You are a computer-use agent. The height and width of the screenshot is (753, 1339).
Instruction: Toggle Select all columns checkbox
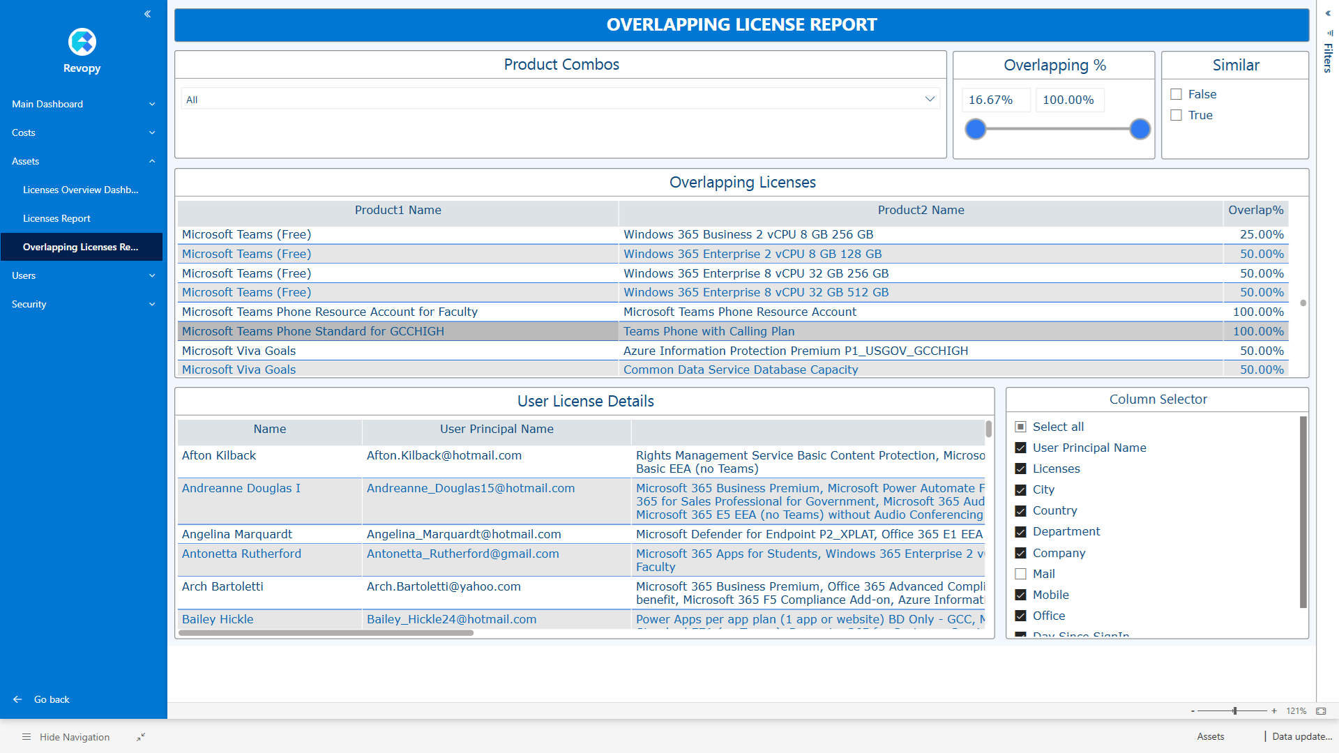pyautogui.click(x=1021, y=427)
